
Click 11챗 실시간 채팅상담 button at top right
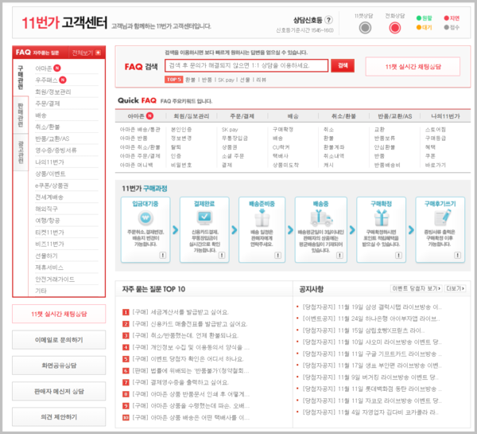(413, 67)
